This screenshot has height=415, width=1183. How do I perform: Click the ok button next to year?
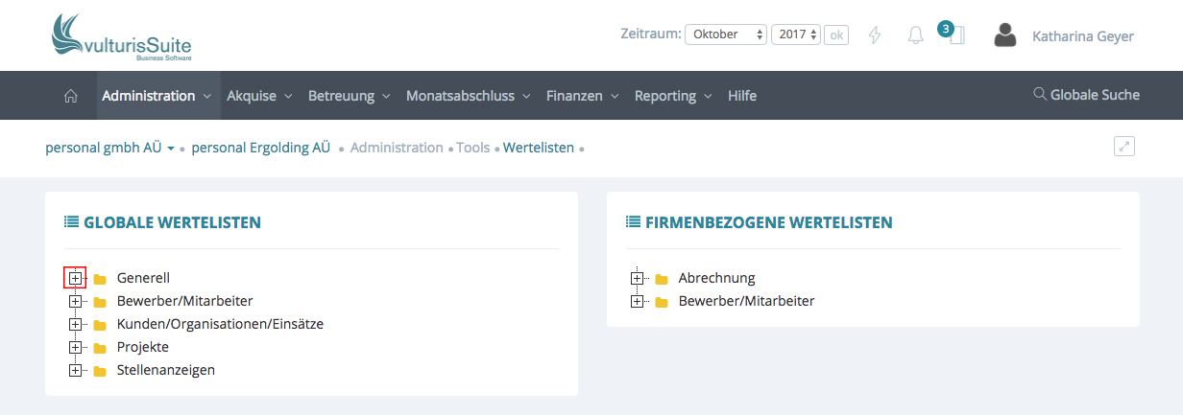coord(836,35)
